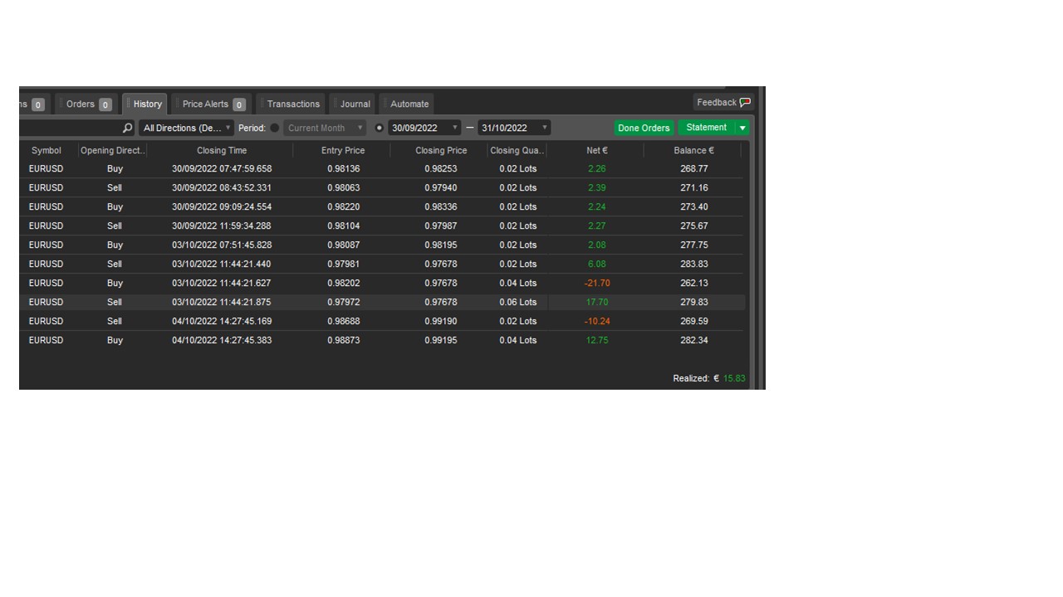Click the net profit value 17.70

[596, 303]
